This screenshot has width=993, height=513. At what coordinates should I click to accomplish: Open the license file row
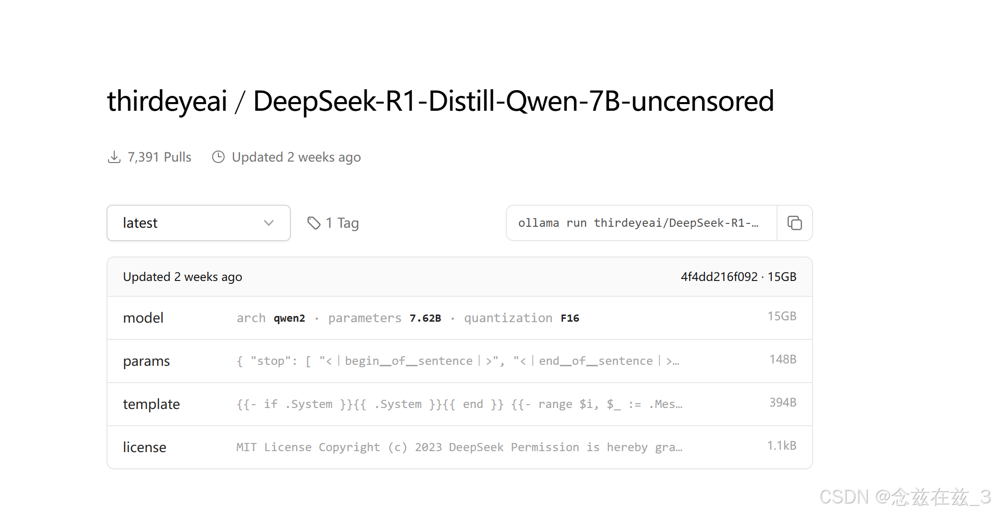[x=460, y=447]
